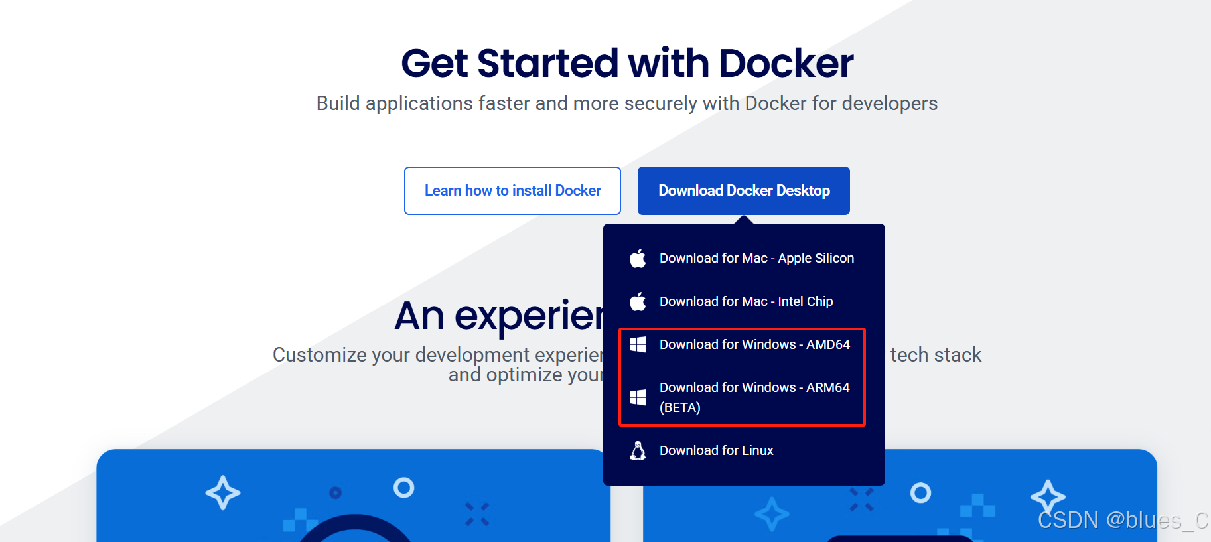Click the subtitle about building applications faster
The width and height of the screenshot is (1211, 542).
(627, 103)
